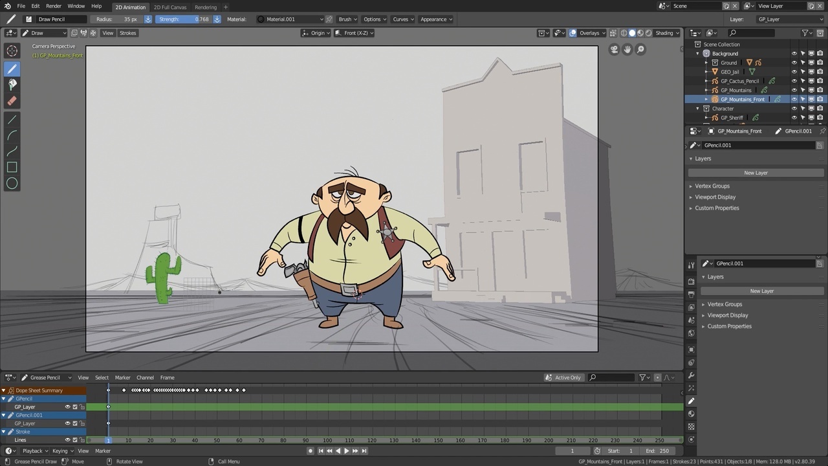The image size is (828, 466).
Task: Select the Erase tool in toolbar
Action: pos(12,101)
